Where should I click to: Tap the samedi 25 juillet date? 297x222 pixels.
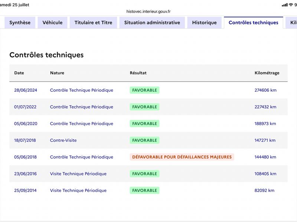click(14, 5)
